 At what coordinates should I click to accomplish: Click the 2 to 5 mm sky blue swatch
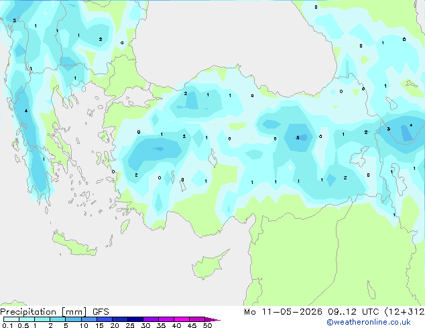click(58, 319)
